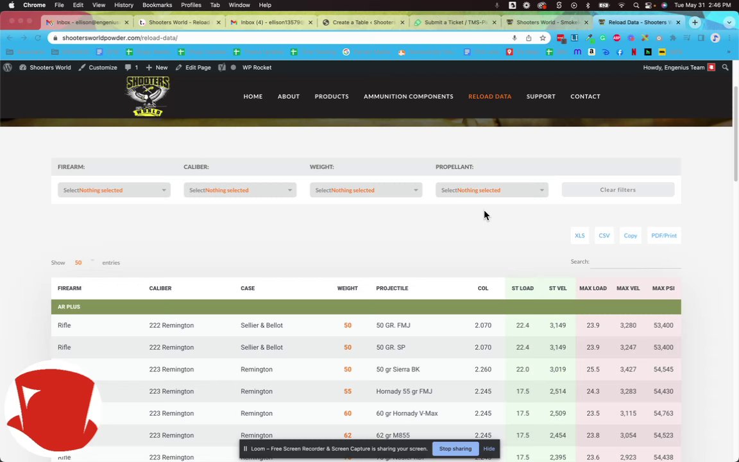Click the Copy table button
The width and height of the screenshot is (739, 462).
coord(630,235)
